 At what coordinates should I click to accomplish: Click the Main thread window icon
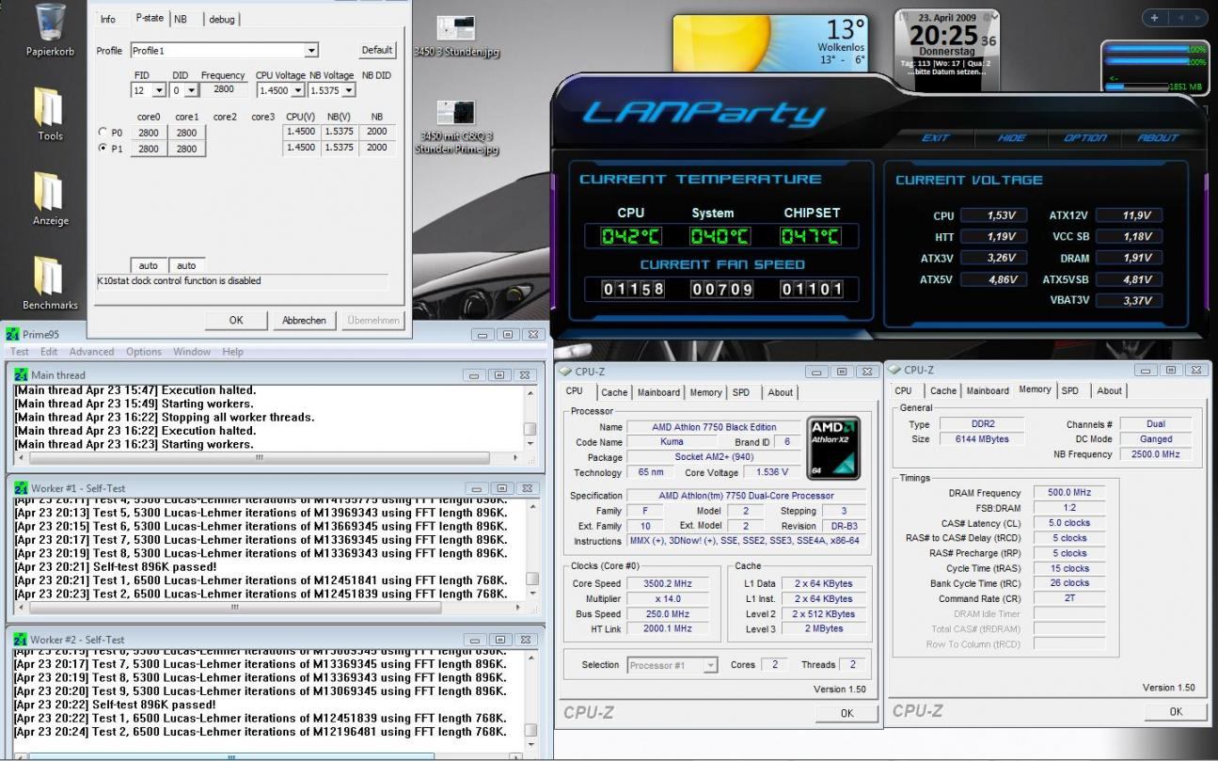[x=21, y=374]
